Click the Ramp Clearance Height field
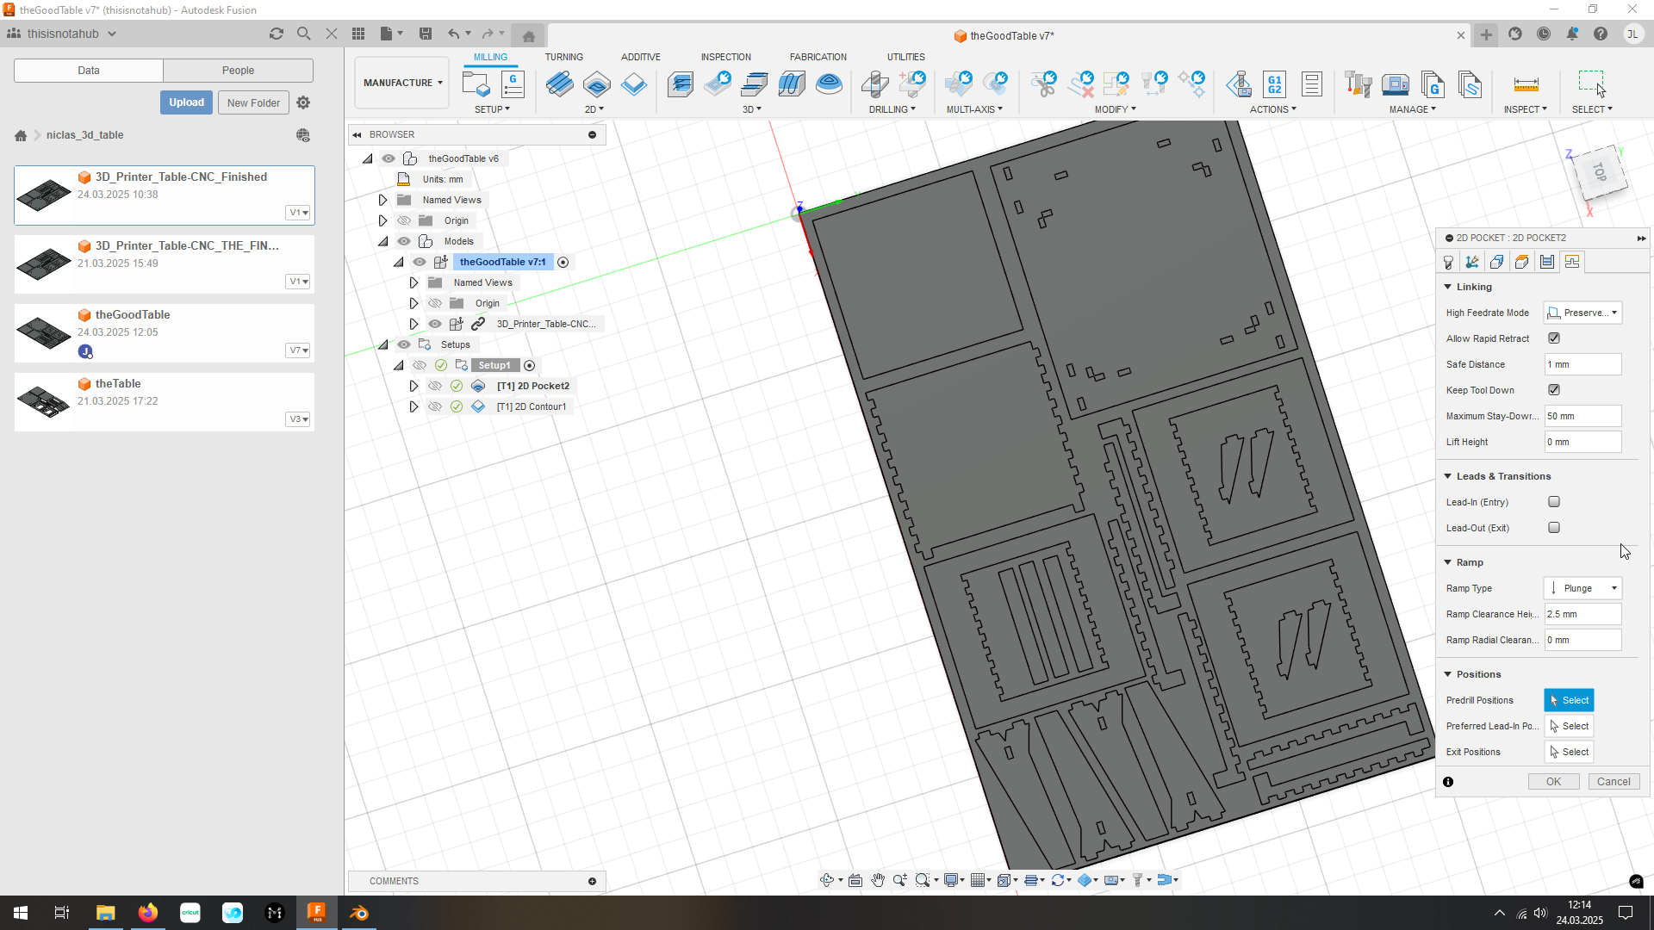 (1583, 614)
